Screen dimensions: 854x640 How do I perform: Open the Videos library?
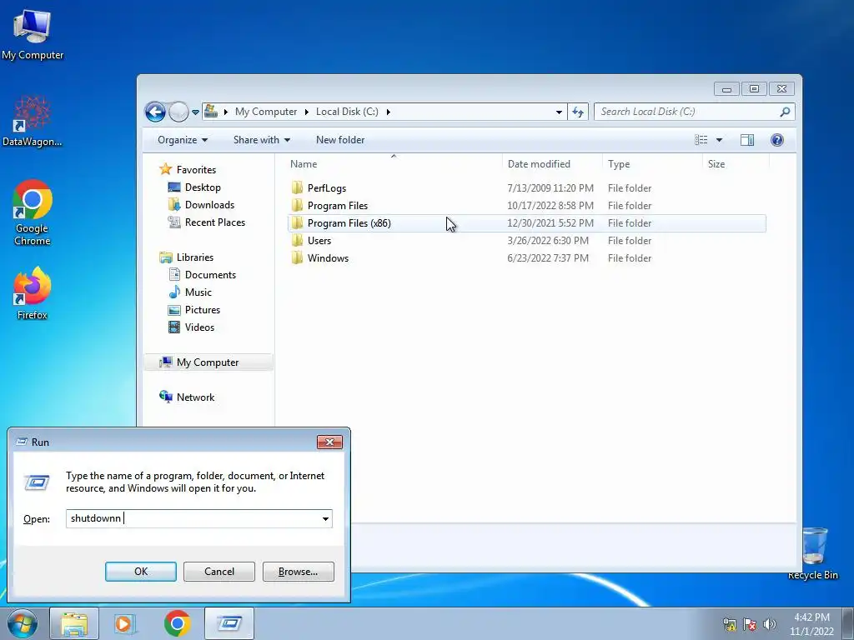click(x=199, y=327)
